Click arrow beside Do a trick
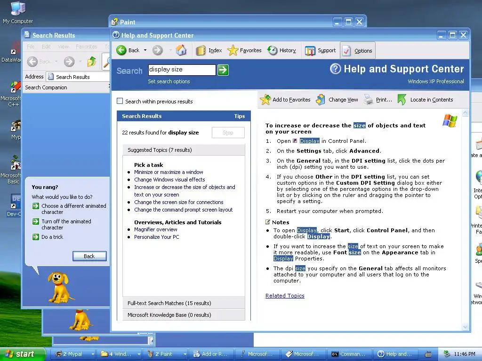The image size is (482, 361). point(36,237)
